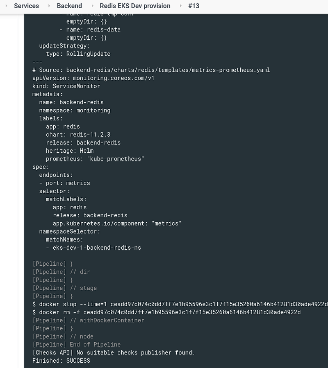Click the 'kind: ServiceMonitor' line
The width and height of the screenshot is (328, 368).
[66, 86]
